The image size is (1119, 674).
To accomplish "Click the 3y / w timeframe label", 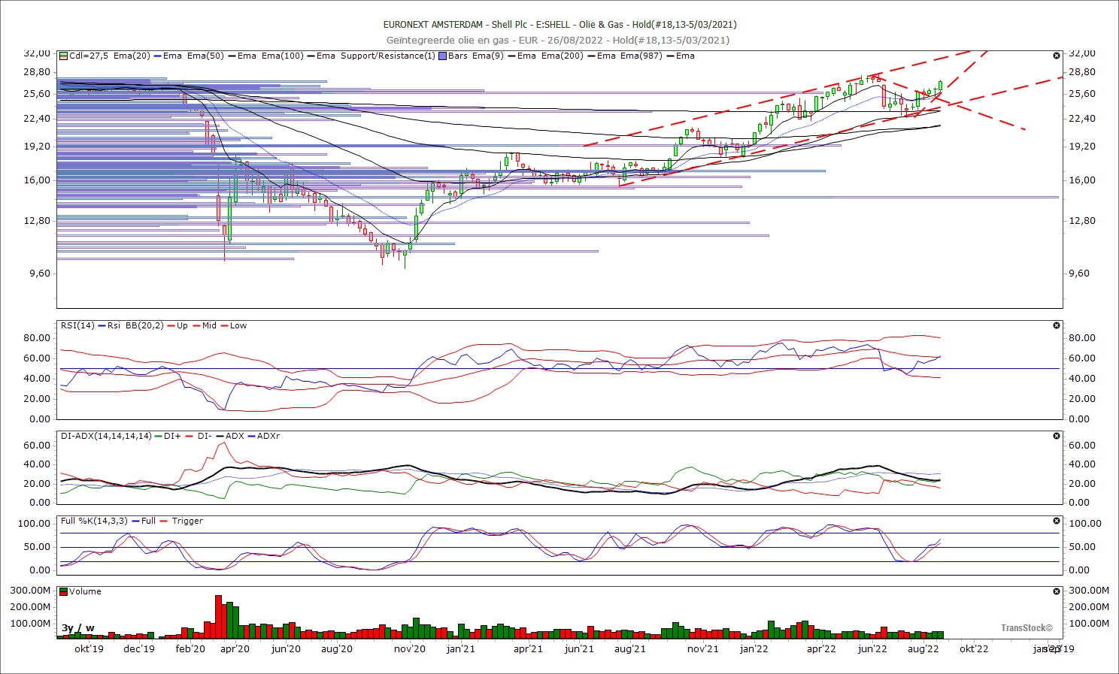I will point(78,628).
